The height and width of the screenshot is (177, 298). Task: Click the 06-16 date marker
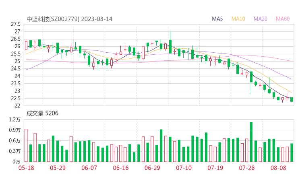(x=120, y=168)
